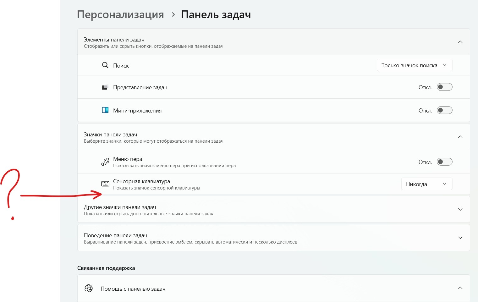Open the Только значок поиска dropdown
478x302 pixels.
pyautogui.click(x=415, y=65)
